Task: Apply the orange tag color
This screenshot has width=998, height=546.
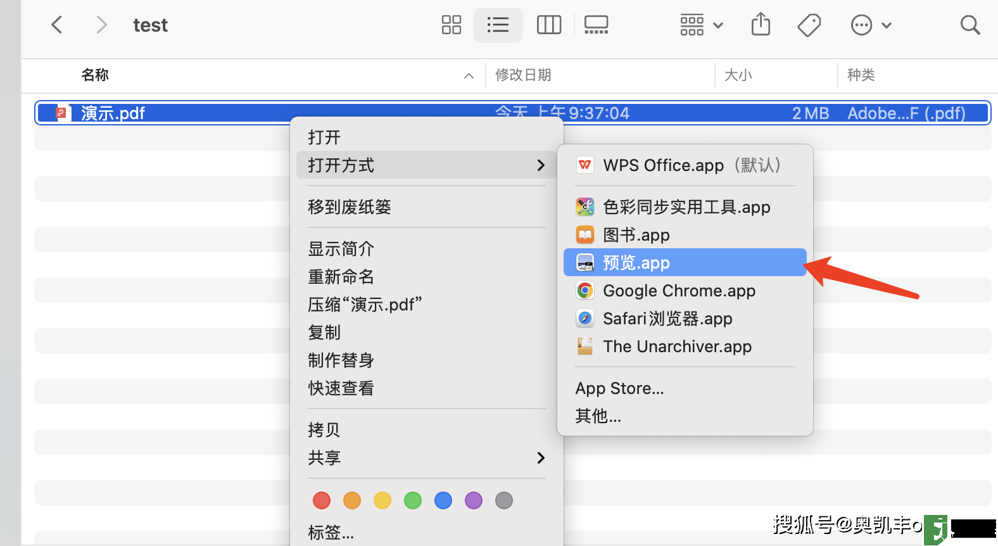Action: (x=352, y=500)
